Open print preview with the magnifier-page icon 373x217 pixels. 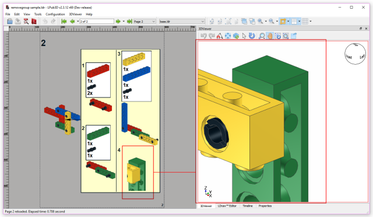pos(26,22)
